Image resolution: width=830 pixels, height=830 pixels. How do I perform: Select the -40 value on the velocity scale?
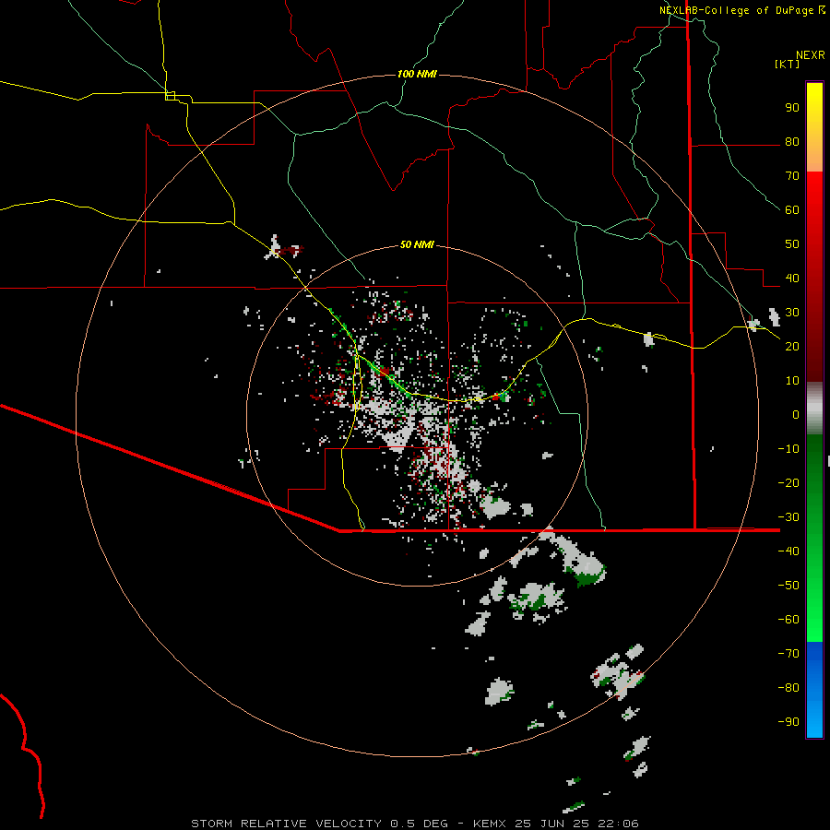click(788, 551)
